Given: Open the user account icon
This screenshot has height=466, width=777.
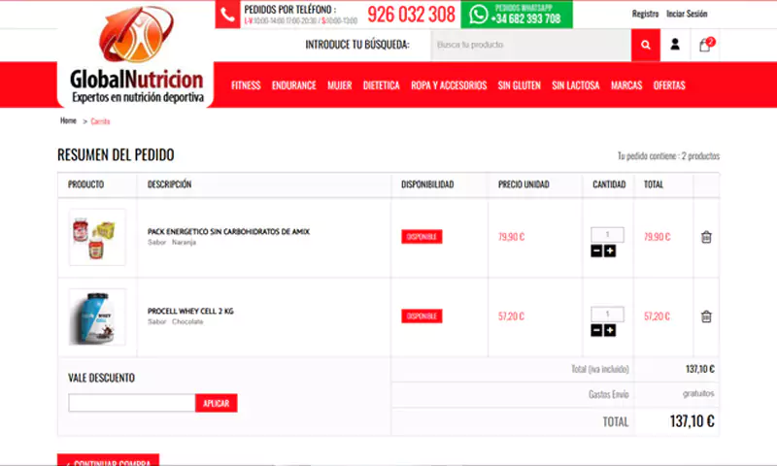Looking at the screenshot, I should point(675,45).
